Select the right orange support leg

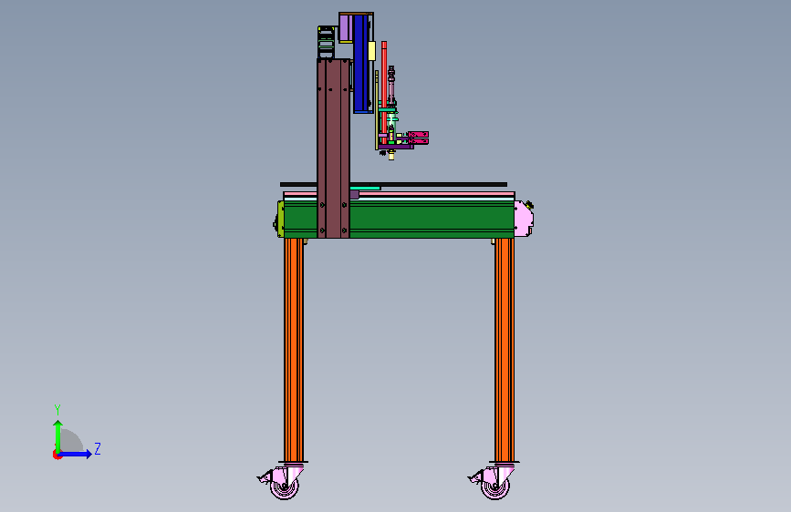[x=504, y=350]
